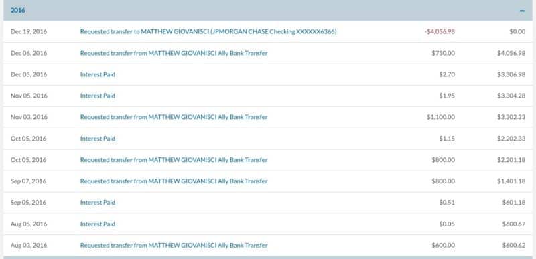Open the Dec 06, 2016 Ally Bank Transfer link
The width and height of the screenshot is (536, 259).
click(174, 54)
